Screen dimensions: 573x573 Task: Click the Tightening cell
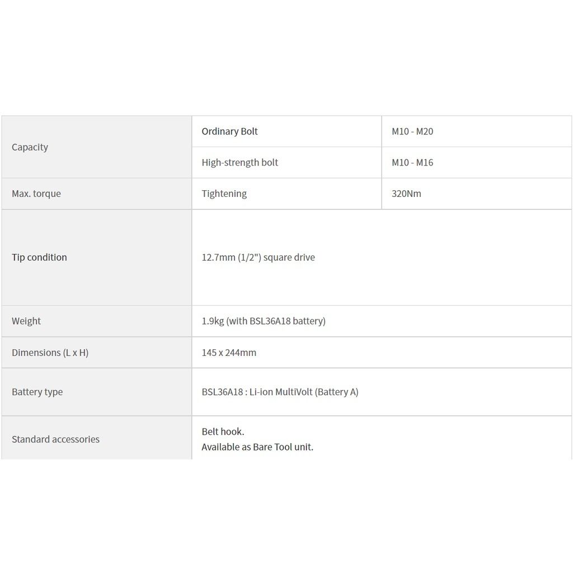pos(286,194)
